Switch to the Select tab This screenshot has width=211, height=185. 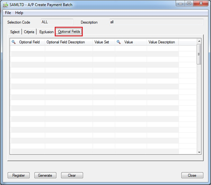click(x=15, y=32)
